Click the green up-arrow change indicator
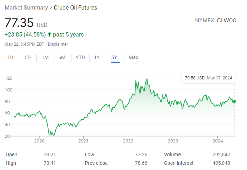Image resolution: width=247 pixels, height=170 pixels. (x=49, y=34)
